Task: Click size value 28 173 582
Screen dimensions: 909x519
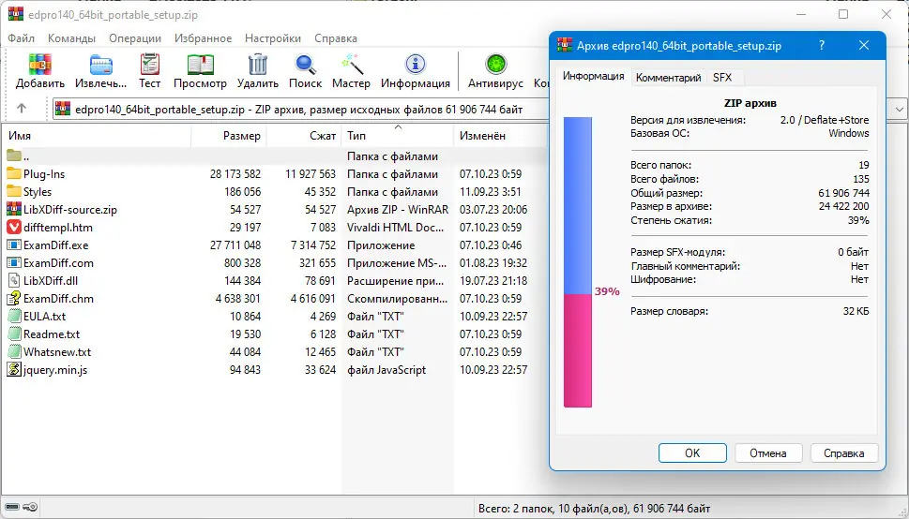Action: click(x=235, y=173)
